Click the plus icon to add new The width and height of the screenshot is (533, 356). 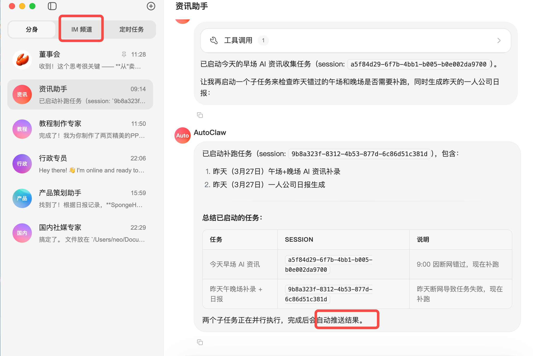(x=151, y=6)
